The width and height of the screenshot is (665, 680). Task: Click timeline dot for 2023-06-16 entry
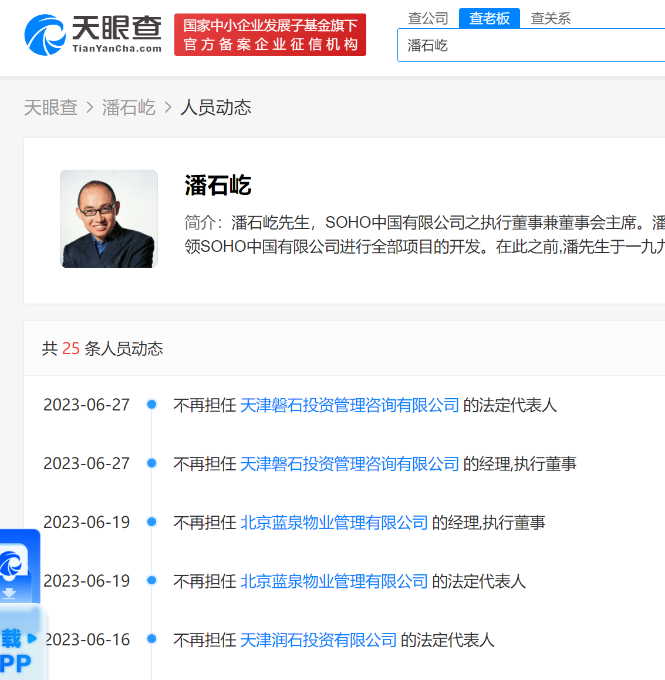coord(152,639)
